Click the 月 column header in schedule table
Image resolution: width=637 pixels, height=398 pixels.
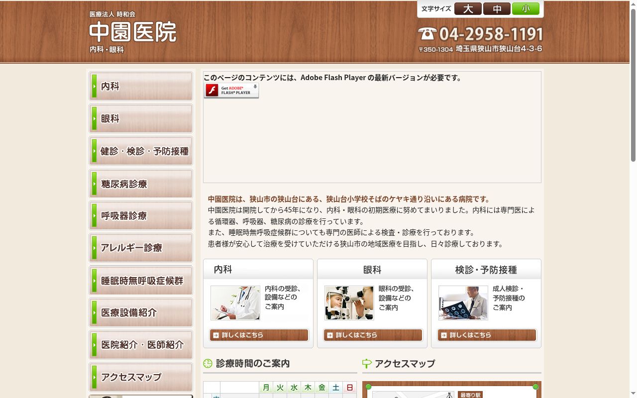click(x=266, y=388)
